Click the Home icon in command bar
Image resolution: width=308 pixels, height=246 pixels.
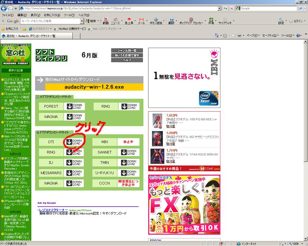(217, 35)
